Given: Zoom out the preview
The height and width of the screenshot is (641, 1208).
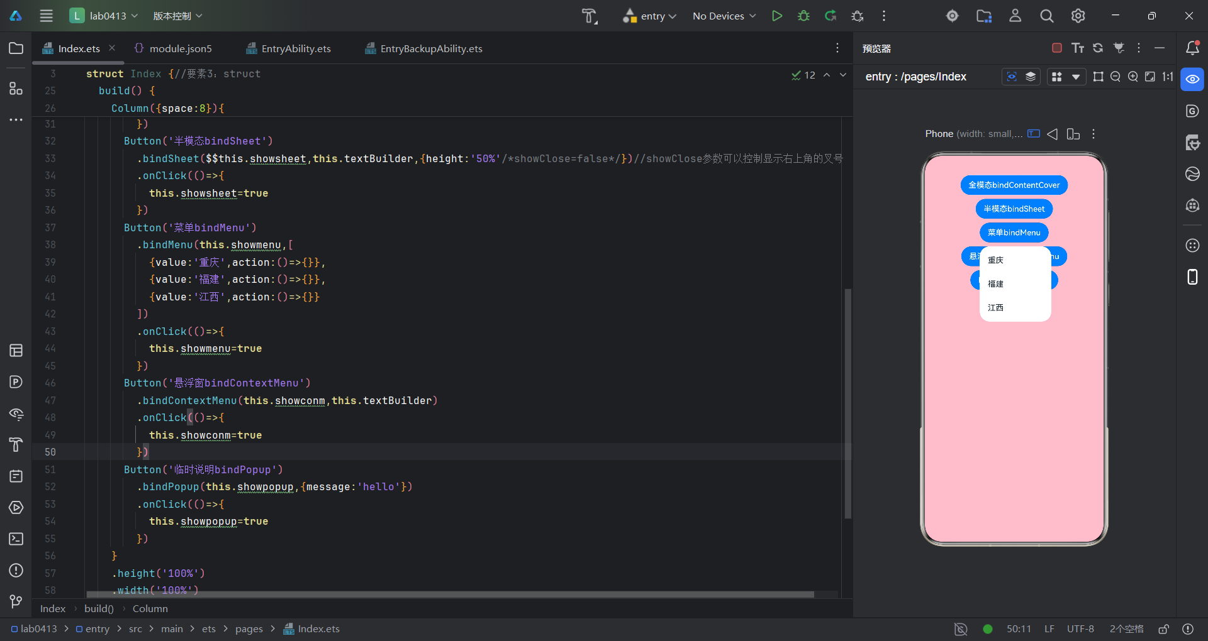Looking at the screenshot, I should pyautogui.click(x=1116, y=77).
